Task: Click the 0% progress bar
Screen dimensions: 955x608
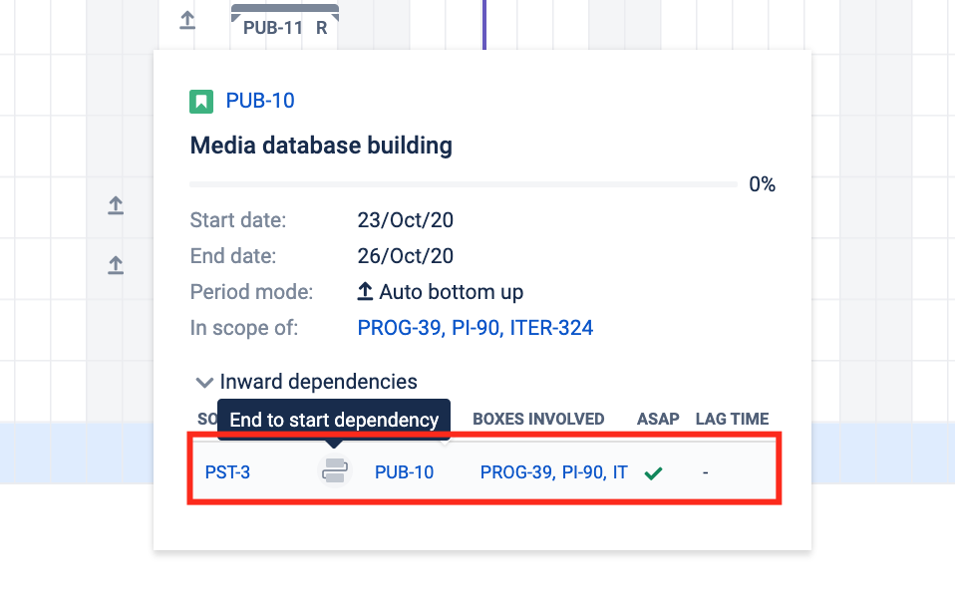Action: [x=464, y=184]
